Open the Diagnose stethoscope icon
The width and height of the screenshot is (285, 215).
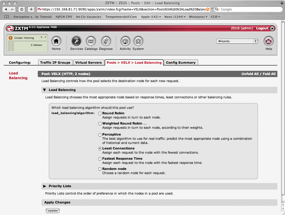tap(106, 41)
